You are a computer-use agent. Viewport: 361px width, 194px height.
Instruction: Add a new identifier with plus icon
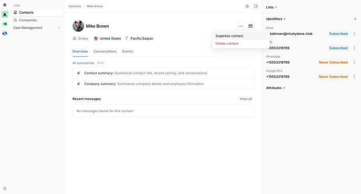click(355, 19)
